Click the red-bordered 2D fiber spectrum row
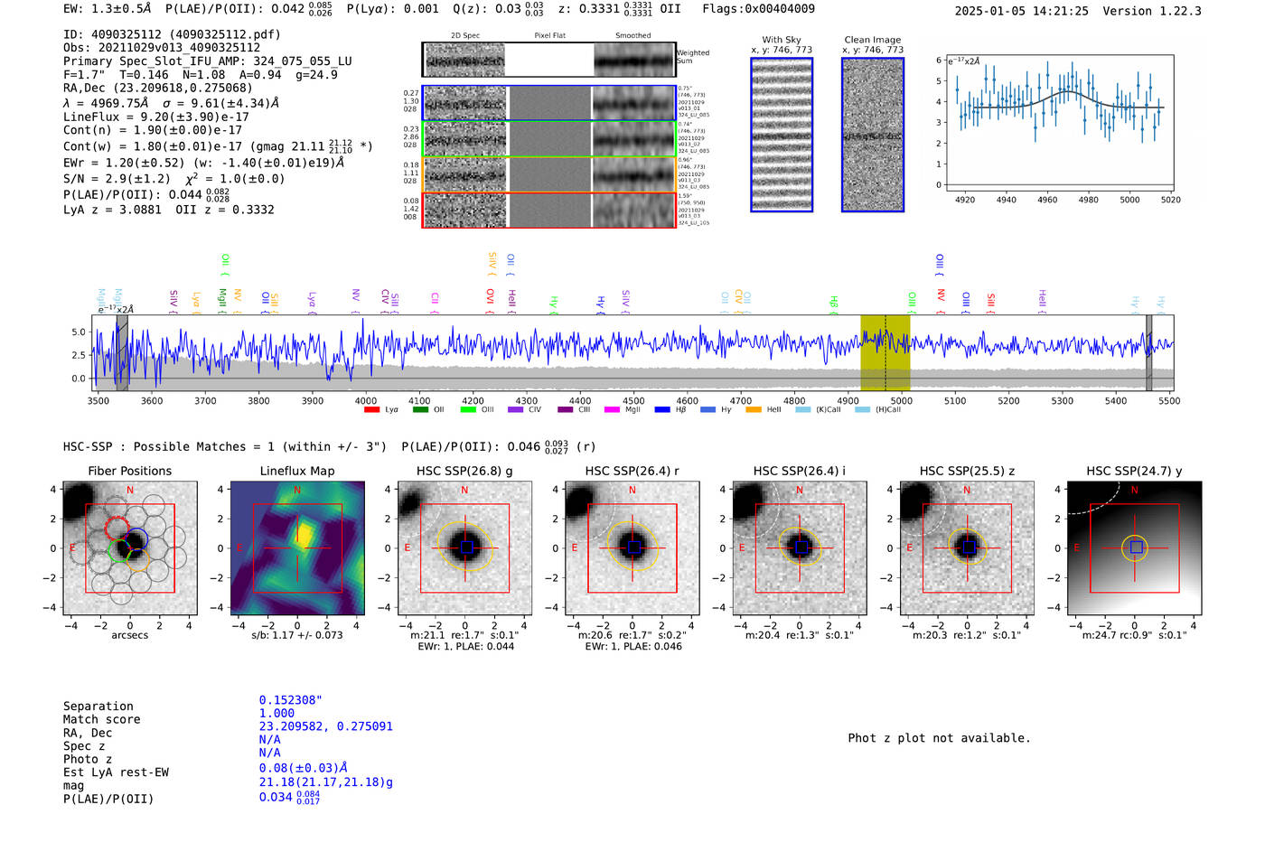 549,210
